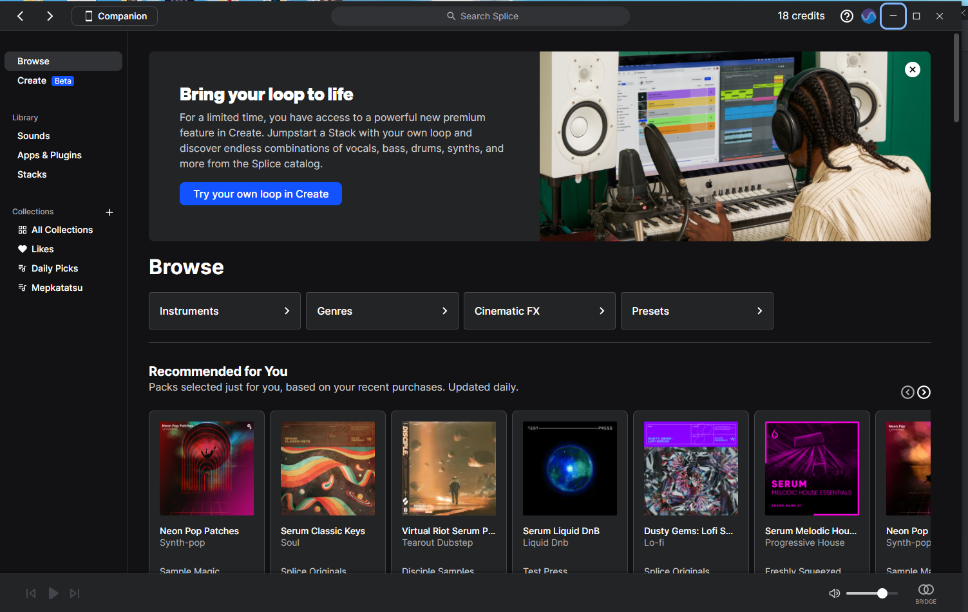Click the Serum Classic Keys title
The image size is (968, 612).
(323, 531)
